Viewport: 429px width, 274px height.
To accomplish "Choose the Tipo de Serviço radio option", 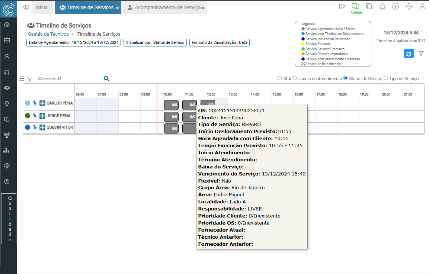I will coord(386,78).
